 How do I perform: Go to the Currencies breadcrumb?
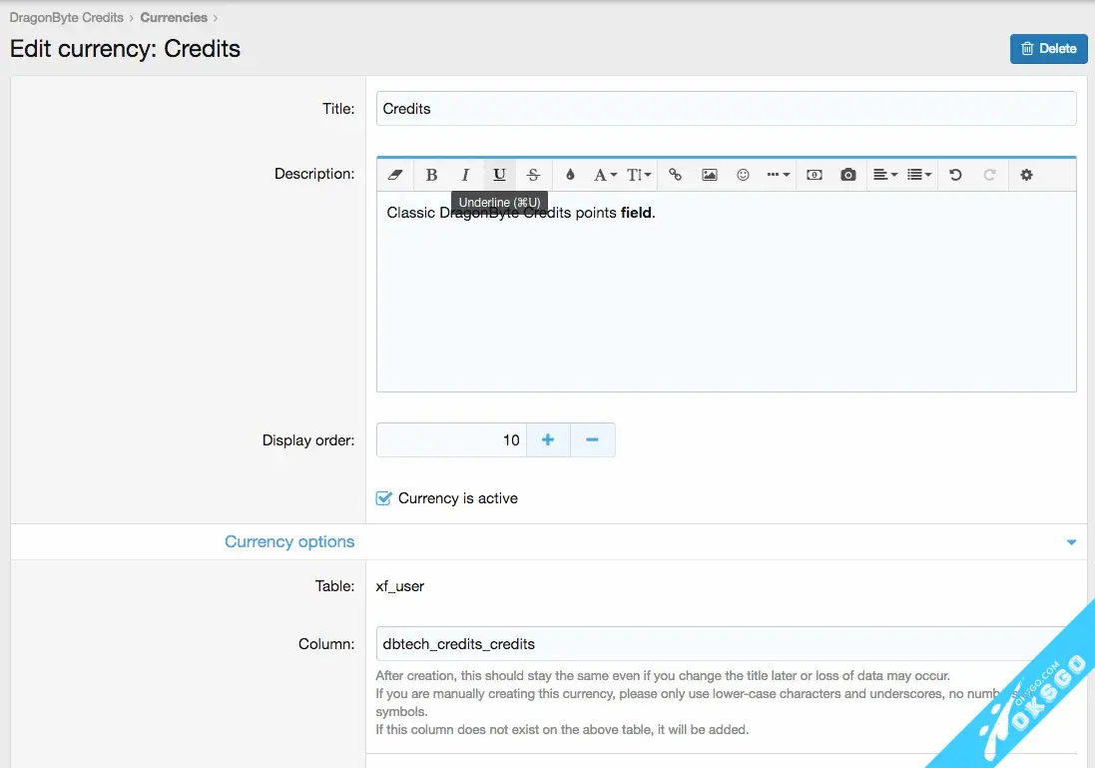(174, 17)
